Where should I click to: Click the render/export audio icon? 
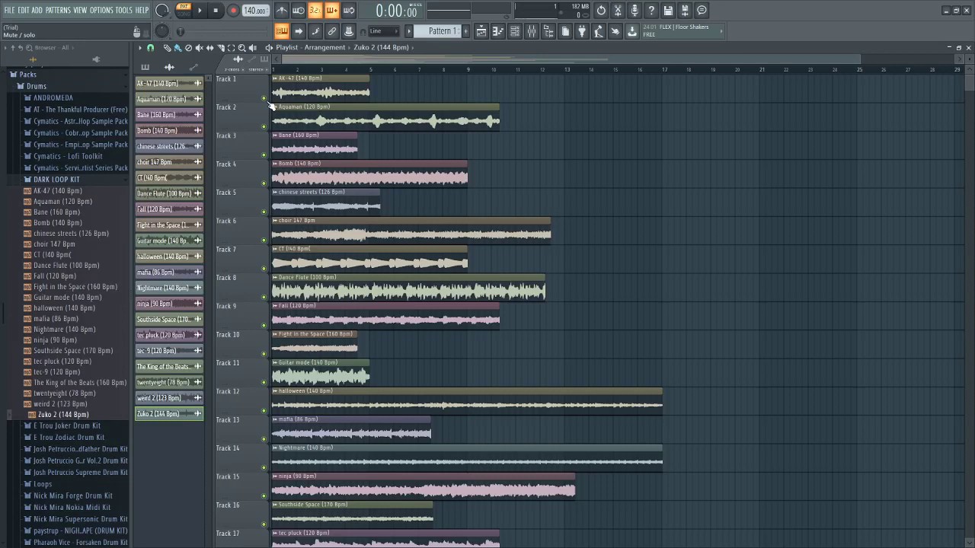click(685, 11)
